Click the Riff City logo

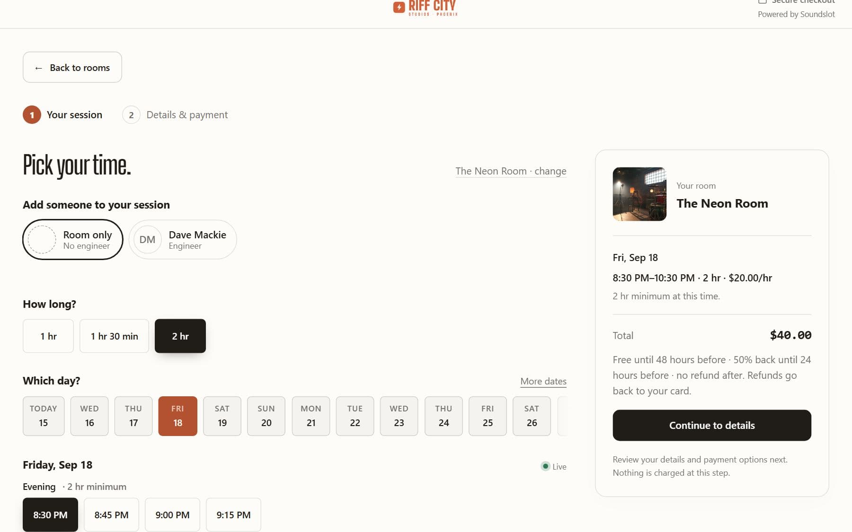pyautogui.click(x=425, y=8)
